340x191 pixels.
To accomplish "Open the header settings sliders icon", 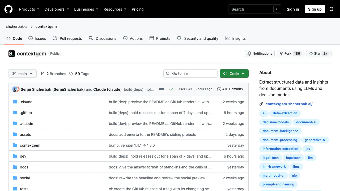I will 331,9.
